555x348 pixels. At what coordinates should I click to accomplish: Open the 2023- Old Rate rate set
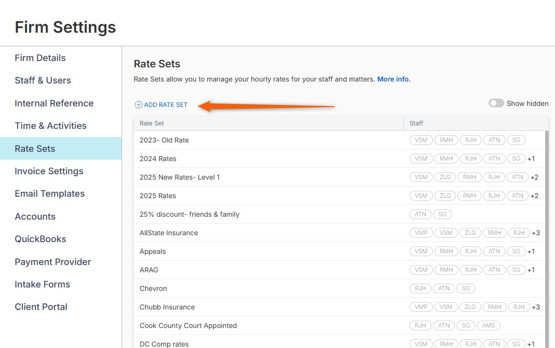(164, 140)
